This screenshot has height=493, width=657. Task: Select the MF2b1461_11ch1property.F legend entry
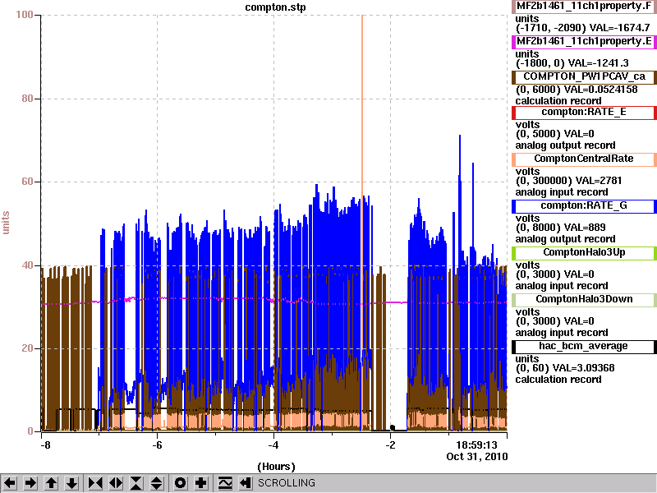[x=584, y=7]
